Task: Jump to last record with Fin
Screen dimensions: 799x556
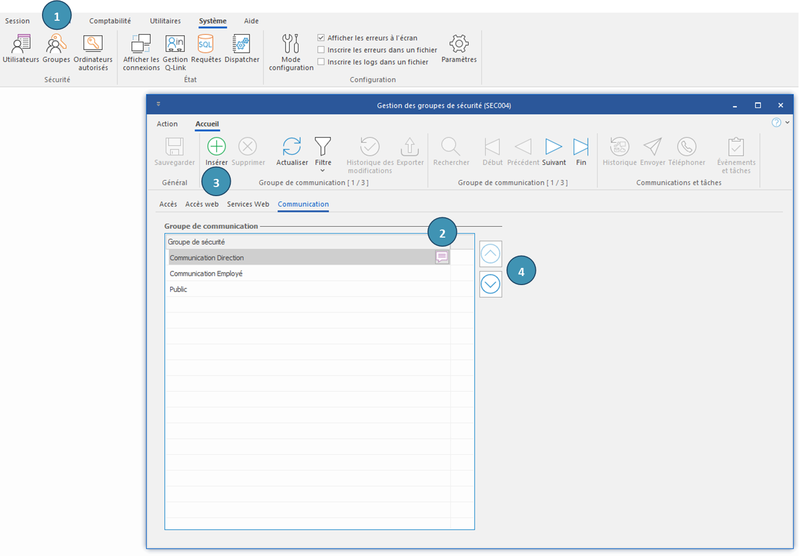Action: (580, 147)
